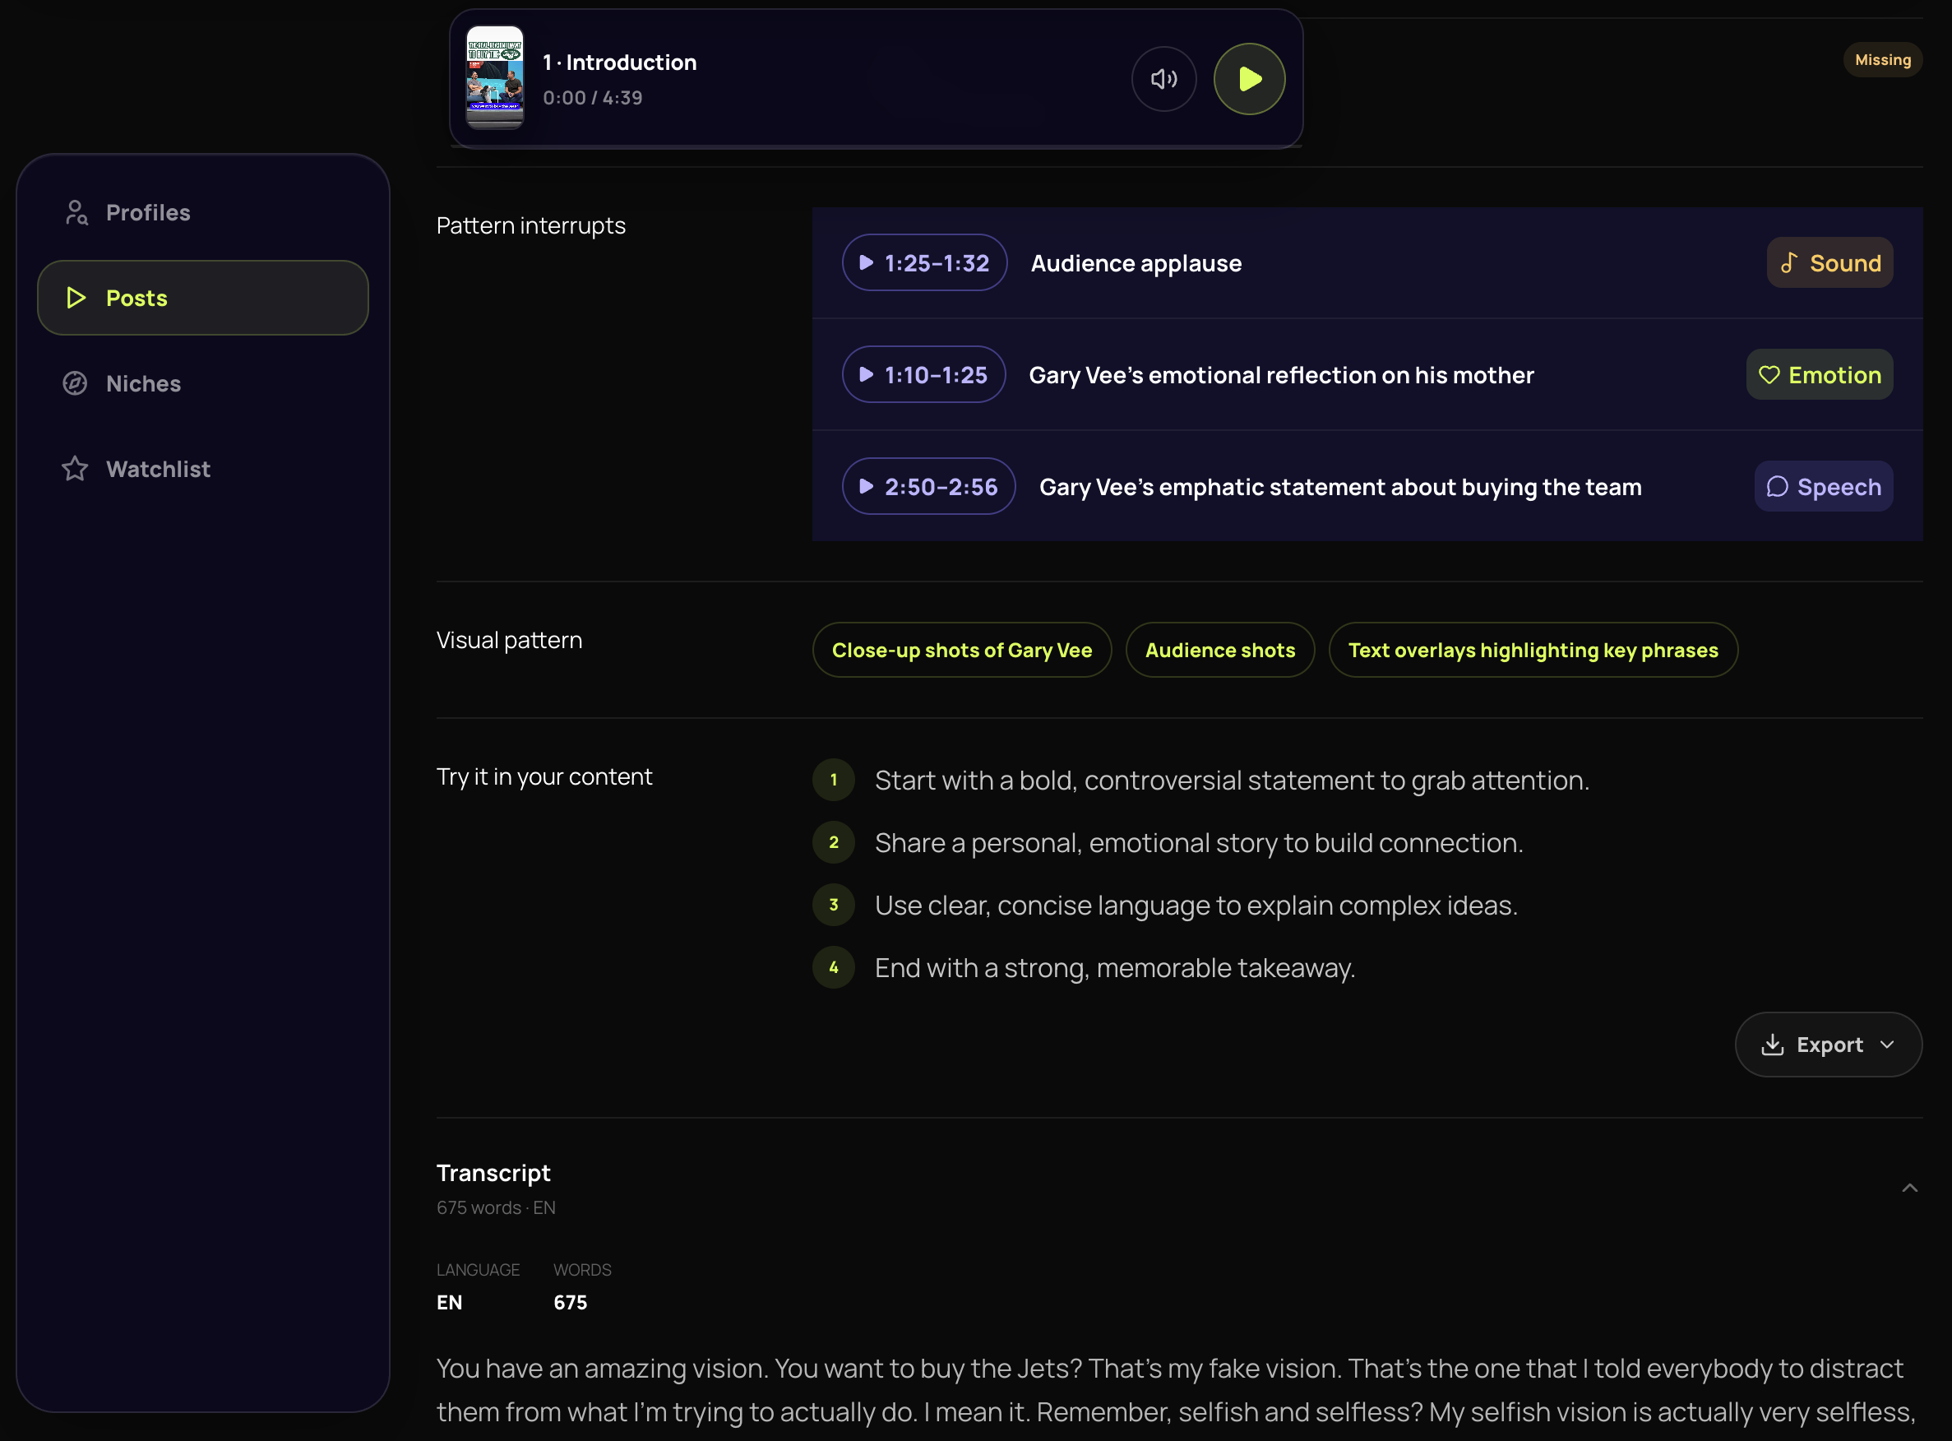The height and width of the screenshot is (1441, 1952).
Task: Play the Introduction audio track
Action: click(x=1248, y=80)
